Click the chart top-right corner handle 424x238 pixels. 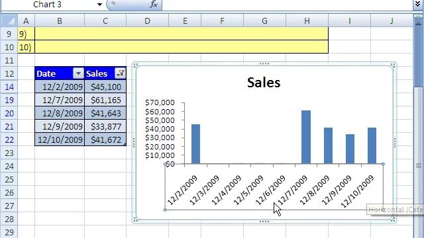393,65
